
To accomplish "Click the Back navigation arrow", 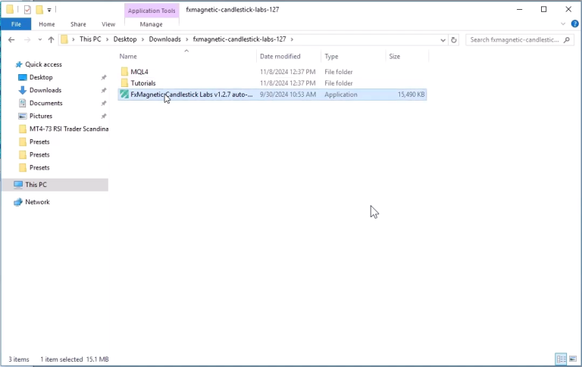I will [11, 39].
